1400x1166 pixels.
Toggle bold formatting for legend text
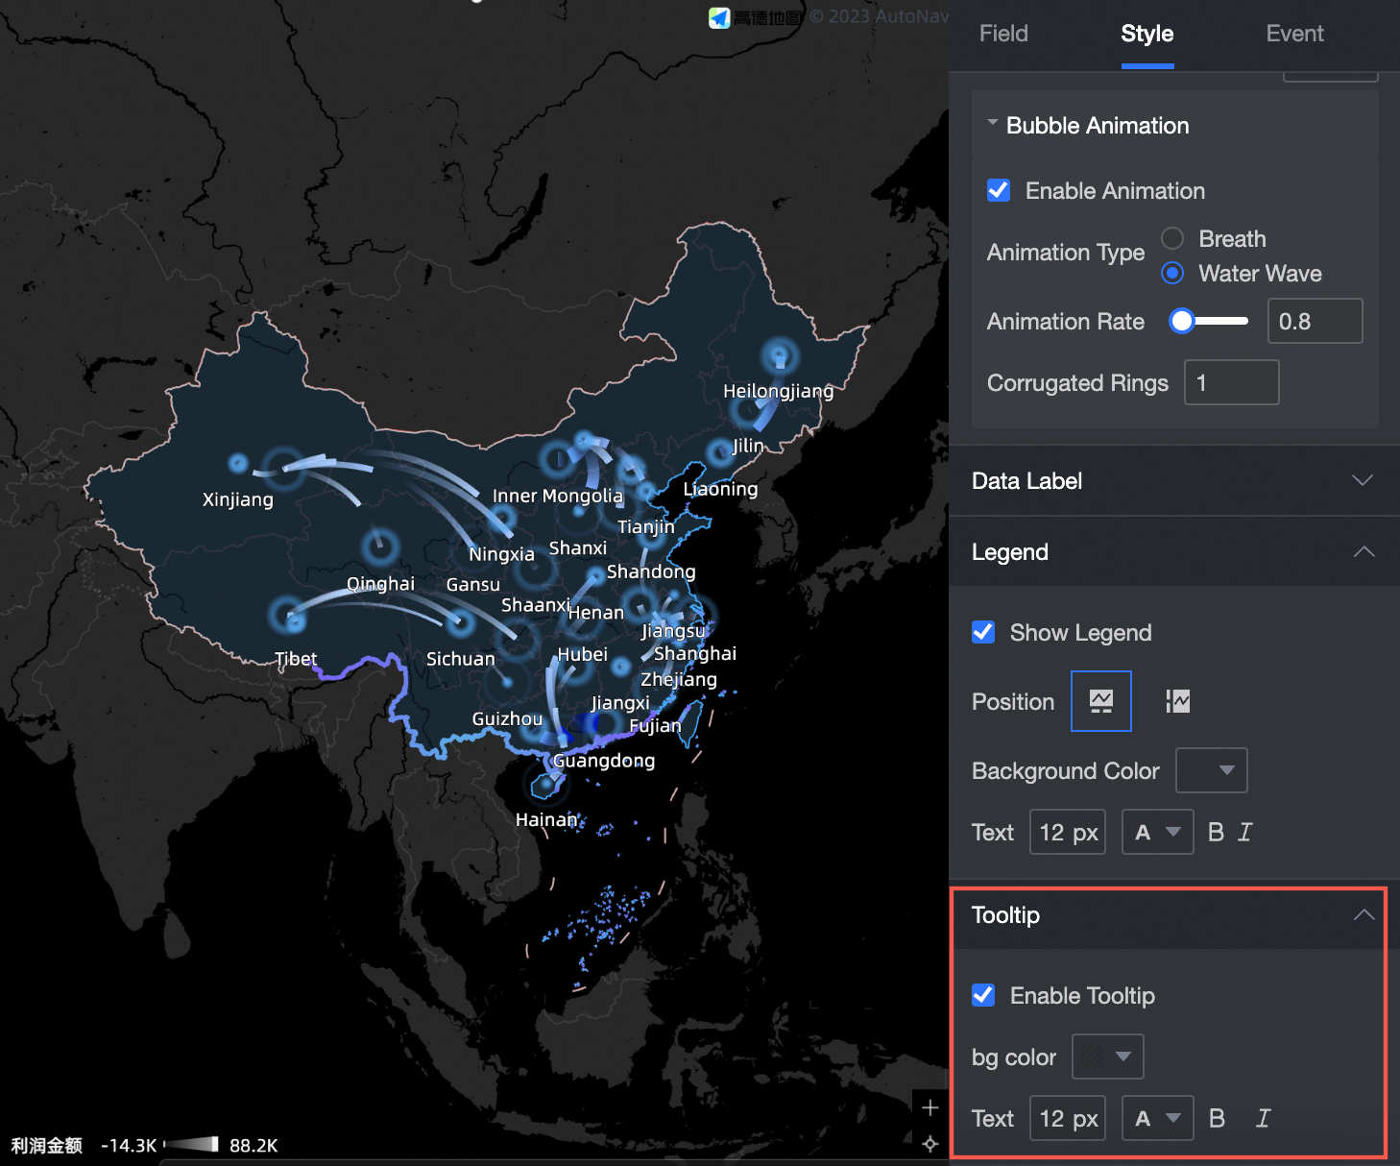click(1216, 832)
